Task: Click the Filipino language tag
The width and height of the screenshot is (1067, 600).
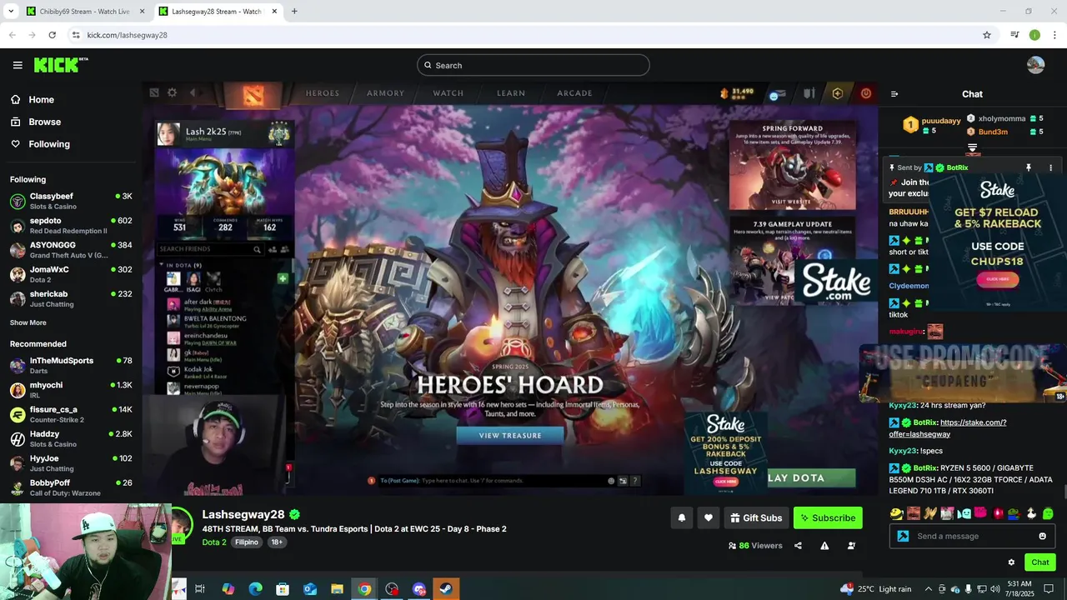Action: click(247, 542)
